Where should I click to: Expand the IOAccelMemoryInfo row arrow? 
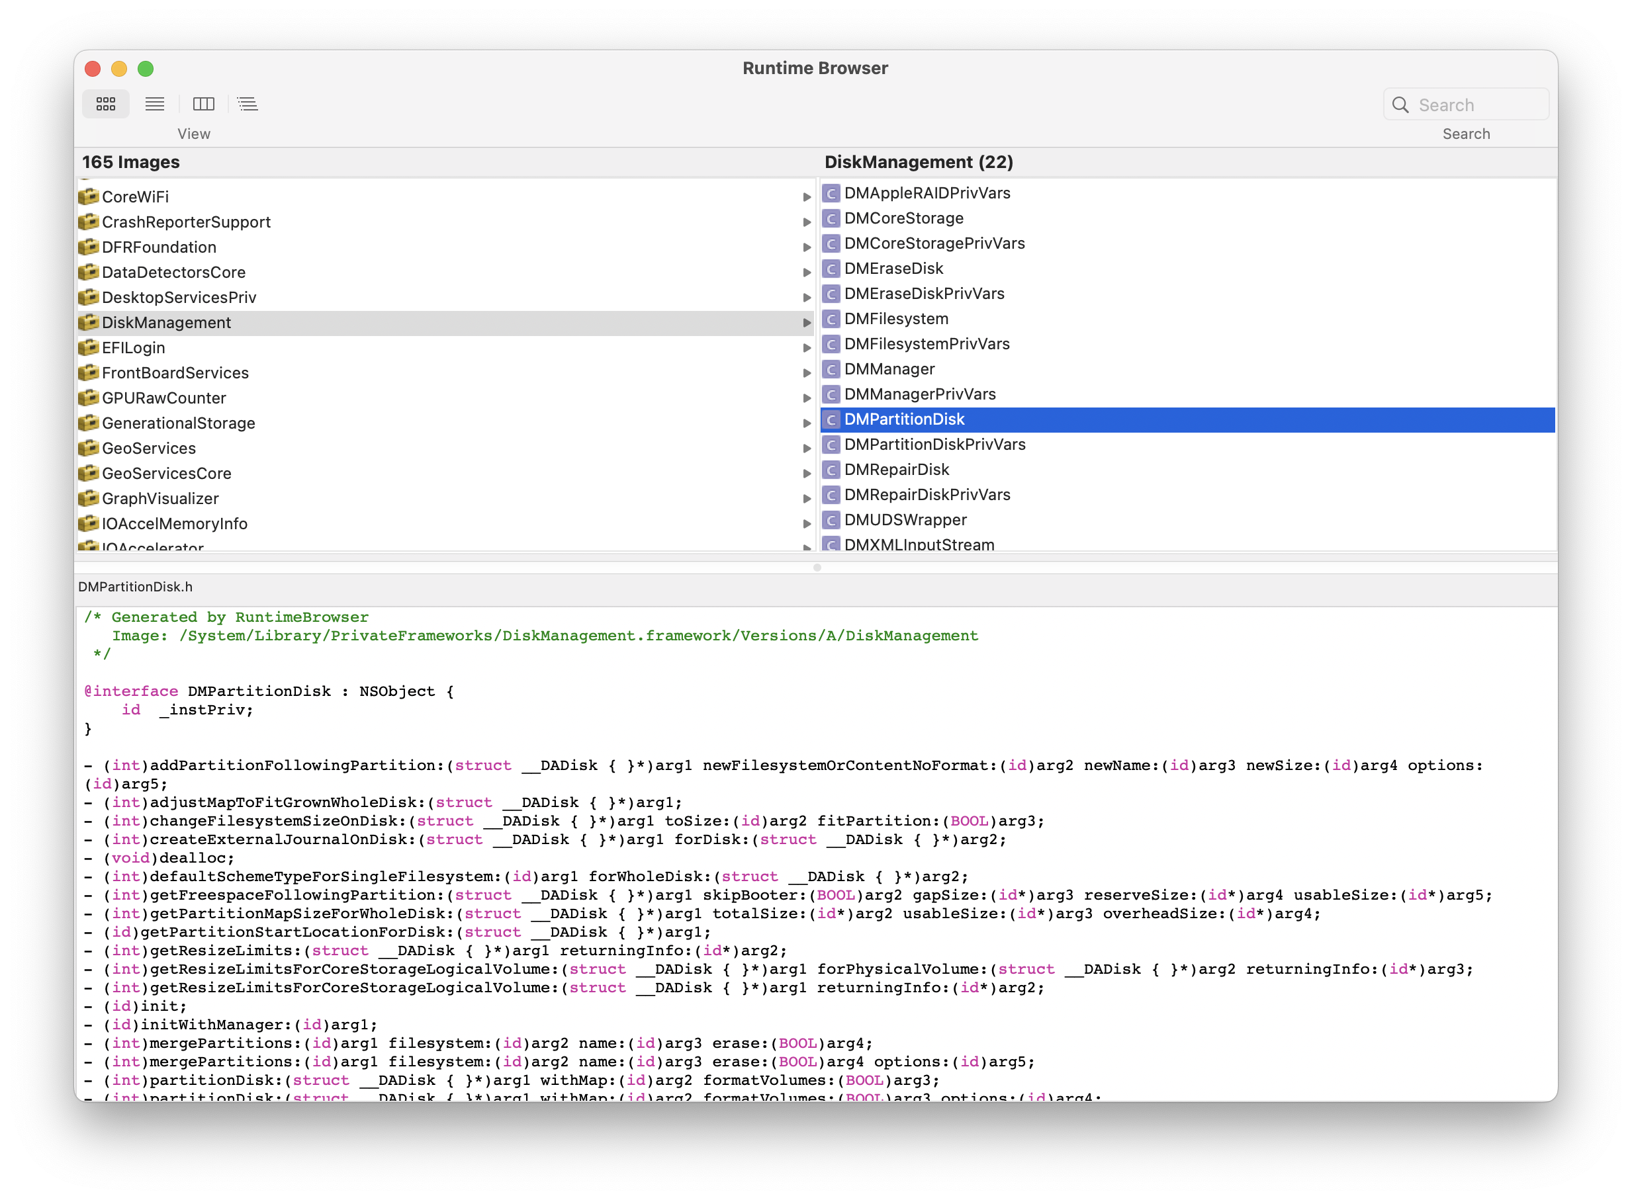pyautogui.click(x=807, y=524)
